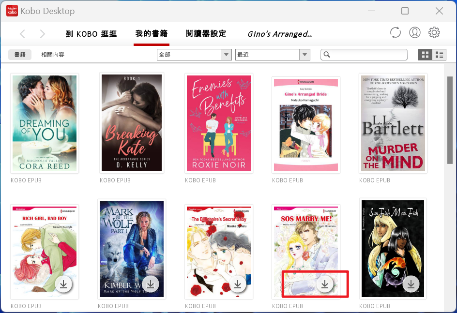Open Murder on the Mind cover
457x313 pixels.
pos(393,123)
